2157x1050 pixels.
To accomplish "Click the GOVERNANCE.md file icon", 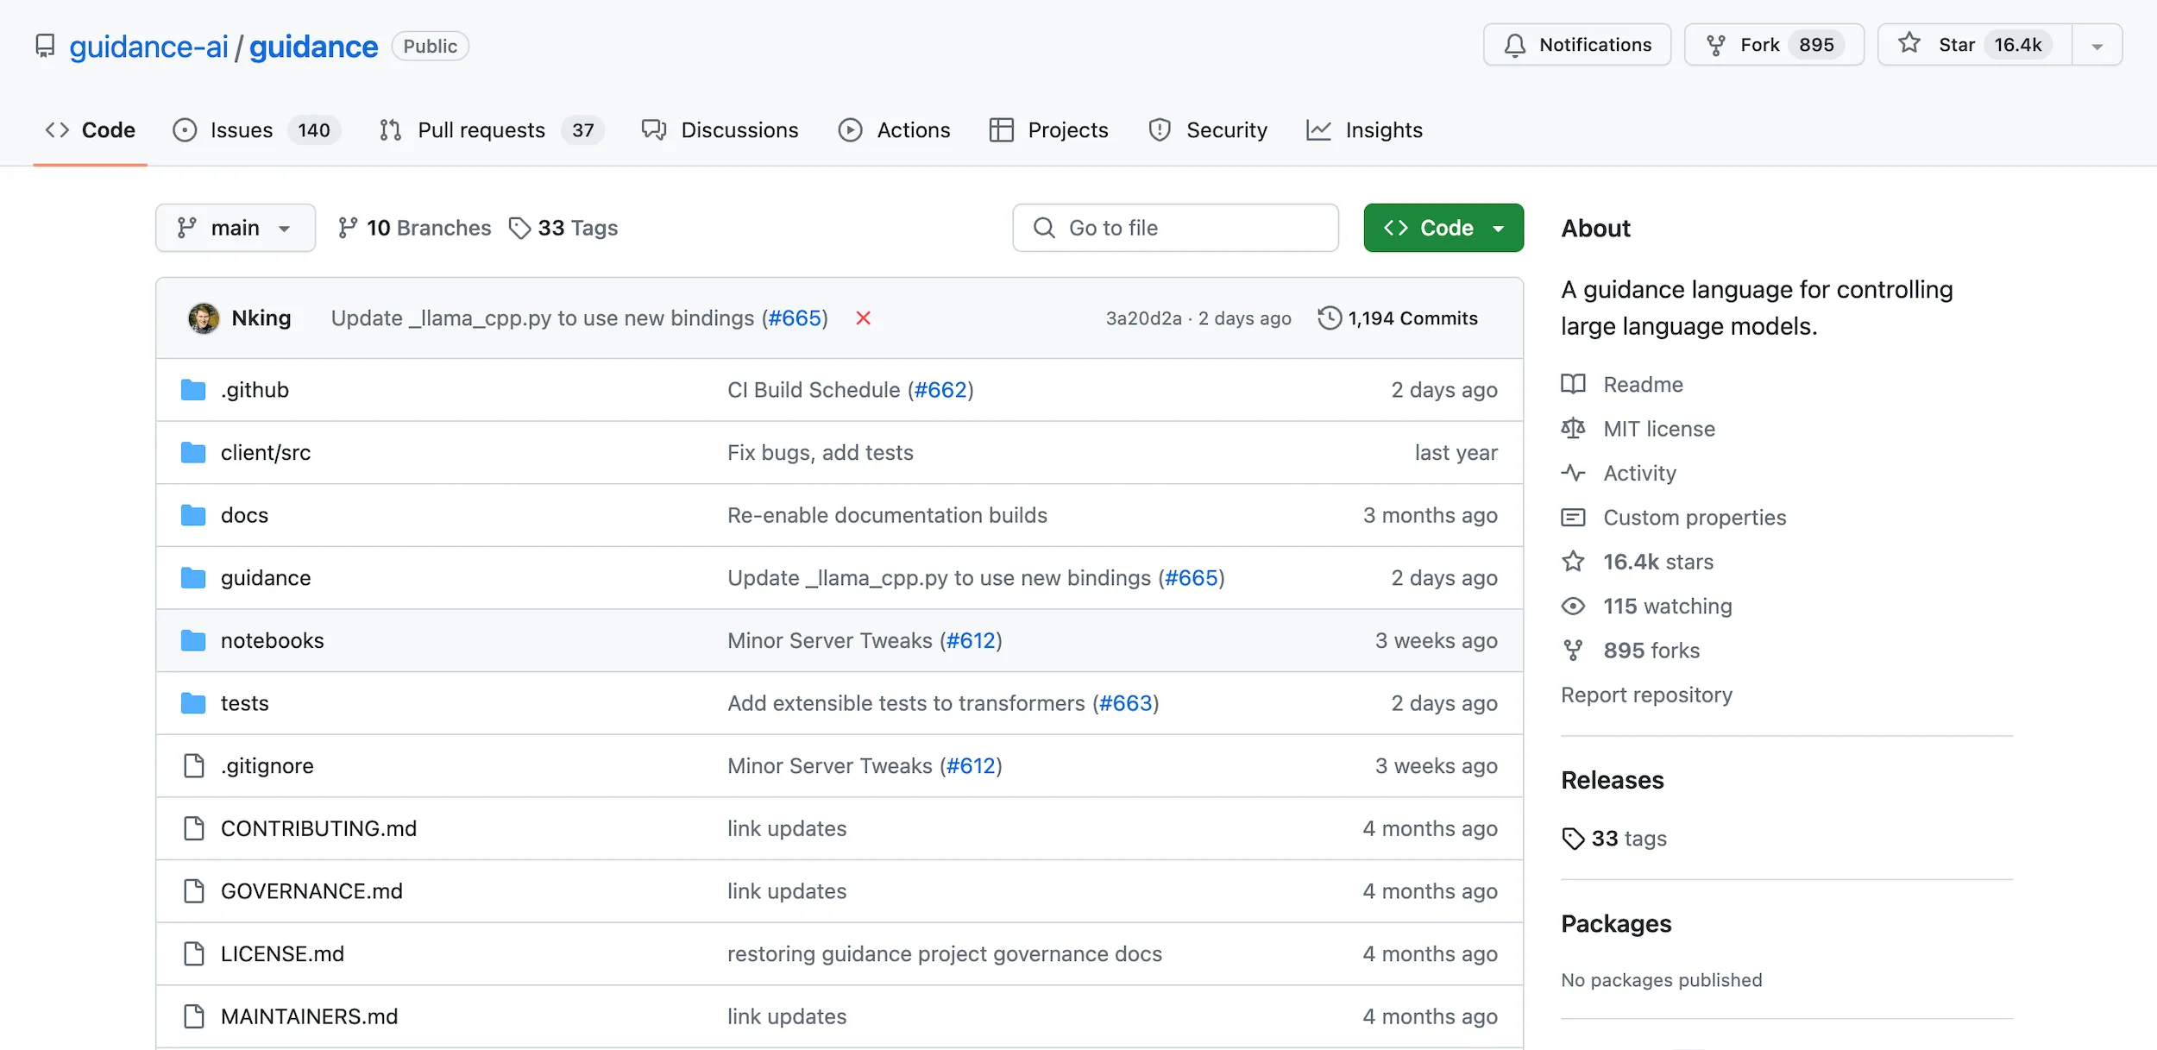I will tap(194, 890).
